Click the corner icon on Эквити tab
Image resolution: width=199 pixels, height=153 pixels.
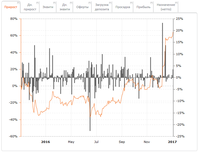coord(54,3)
